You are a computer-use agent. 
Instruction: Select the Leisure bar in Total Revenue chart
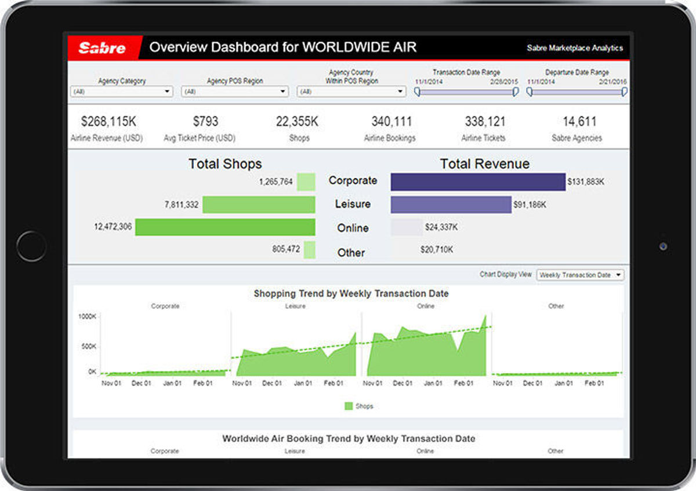451,204
